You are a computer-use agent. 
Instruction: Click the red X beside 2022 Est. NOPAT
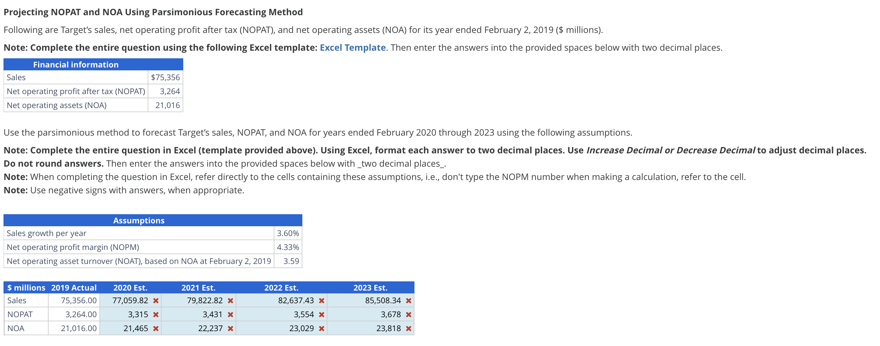click(x=321, y=315)
